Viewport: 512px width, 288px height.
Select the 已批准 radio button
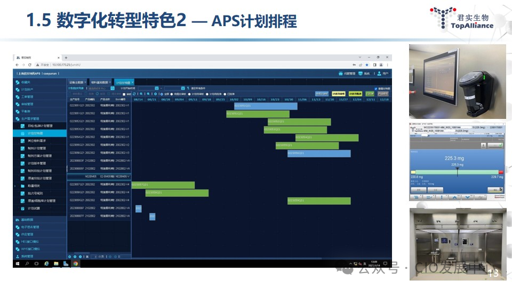[x=225, y=94]
